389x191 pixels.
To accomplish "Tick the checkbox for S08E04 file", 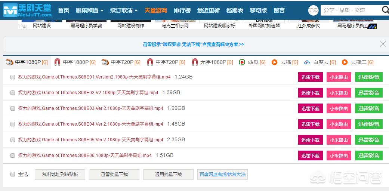I will pyautogui.click(x=13, y=124).
